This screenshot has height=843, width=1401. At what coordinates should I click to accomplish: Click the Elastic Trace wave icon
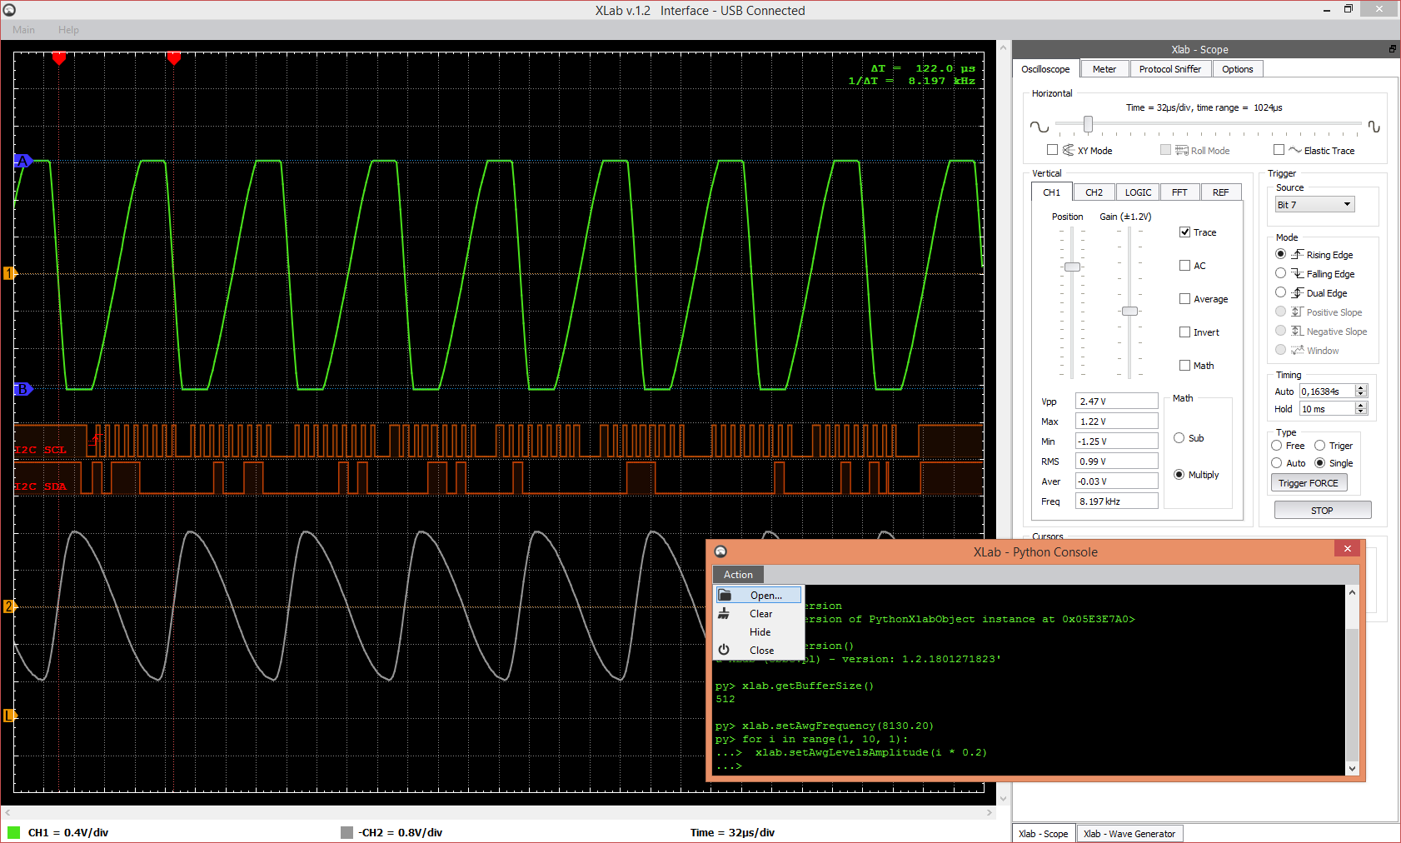(x=1294, y=150)
